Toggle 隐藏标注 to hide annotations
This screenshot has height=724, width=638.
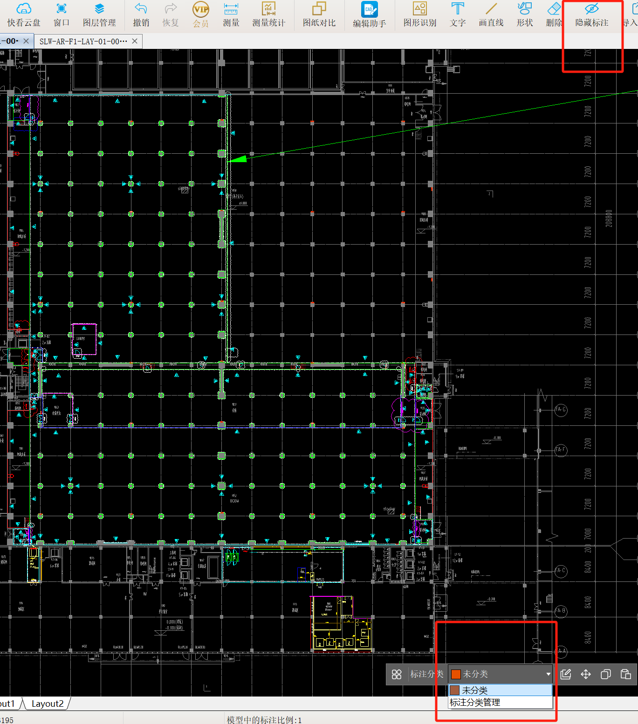(x=592, y=15)
